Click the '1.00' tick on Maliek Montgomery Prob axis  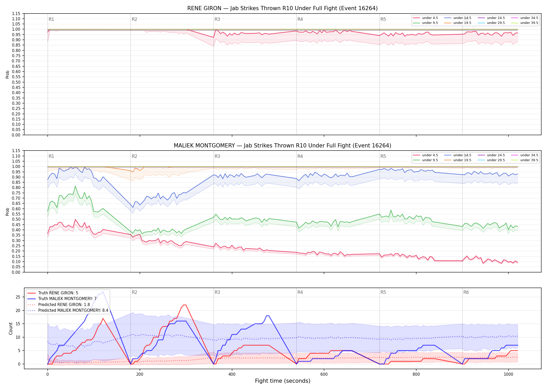click(x=16, y=167)
